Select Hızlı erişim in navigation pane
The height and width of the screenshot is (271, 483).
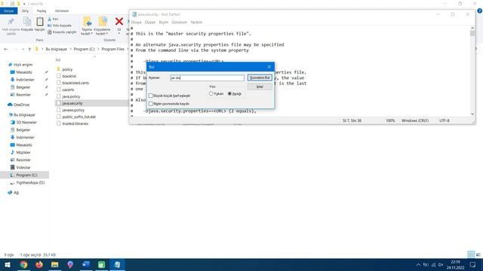pyautogui.click(x=23, y=65)
